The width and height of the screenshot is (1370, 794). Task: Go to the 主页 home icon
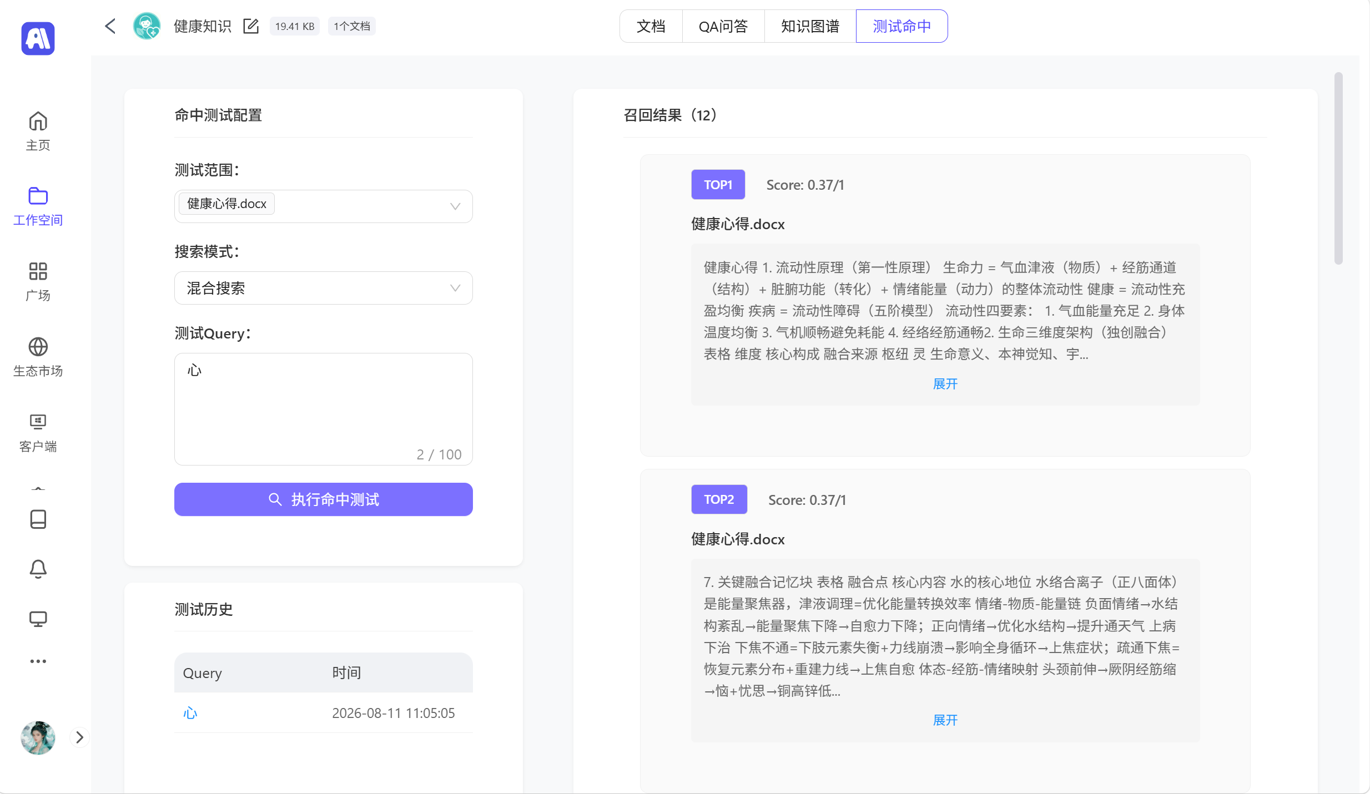(38, 121)
